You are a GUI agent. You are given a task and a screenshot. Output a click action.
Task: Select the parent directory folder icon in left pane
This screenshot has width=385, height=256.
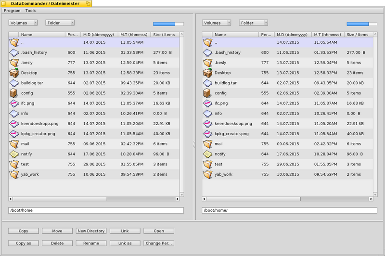(14, 42)
